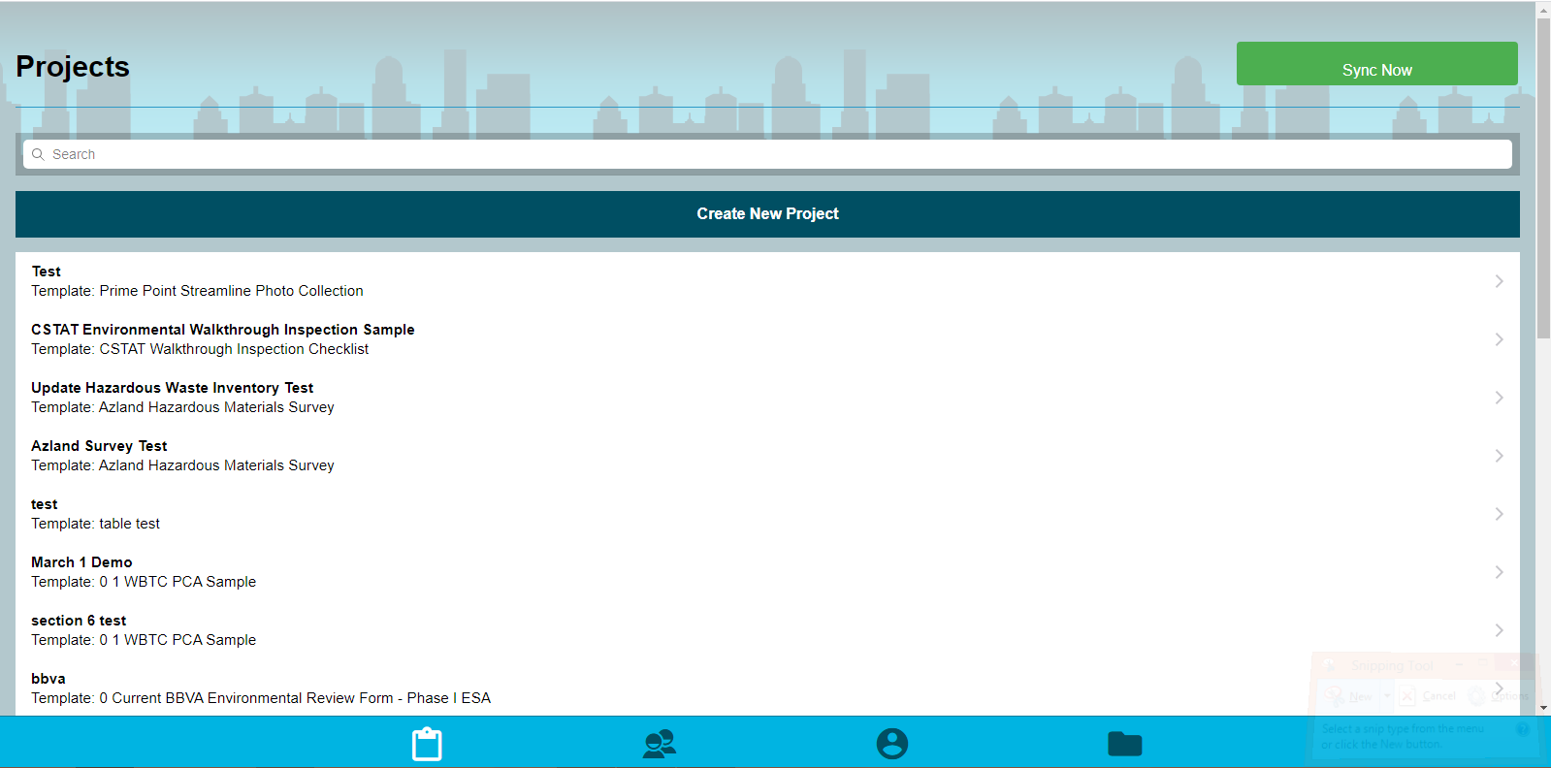Open the contacts people icon in bottom bar
This screenshot has height=768, width=1551.
(660, 744)
